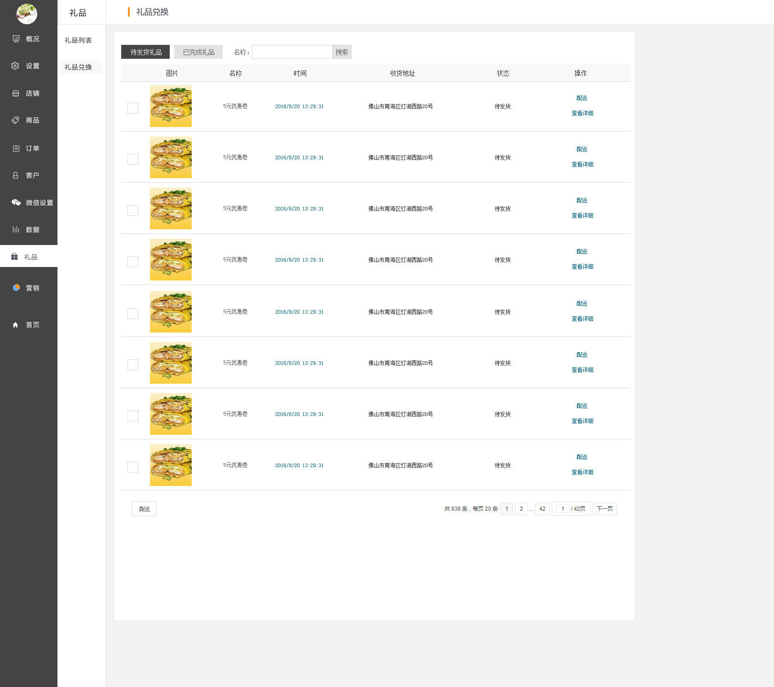Screen dimensions: 774x687
Task: Click the 客户 customer icon
Action: (16, 175)
